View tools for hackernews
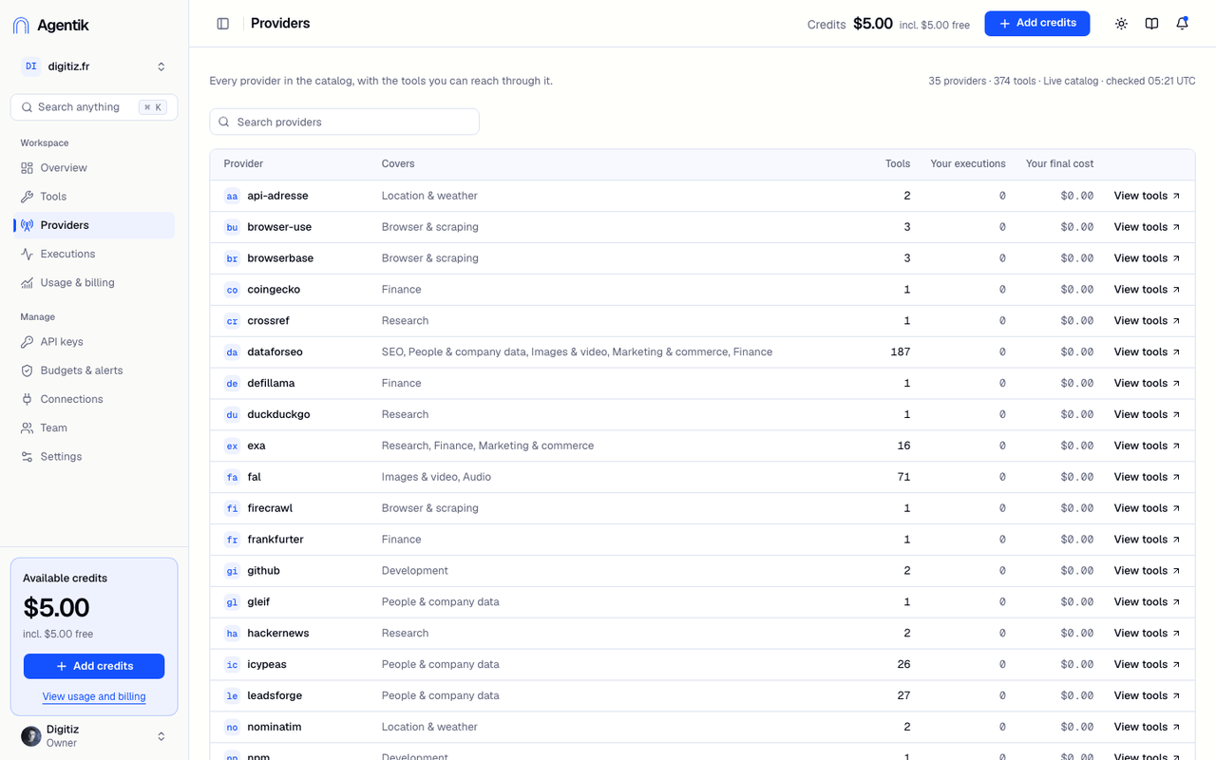 pyautogui.click(x=1147, y=634)
